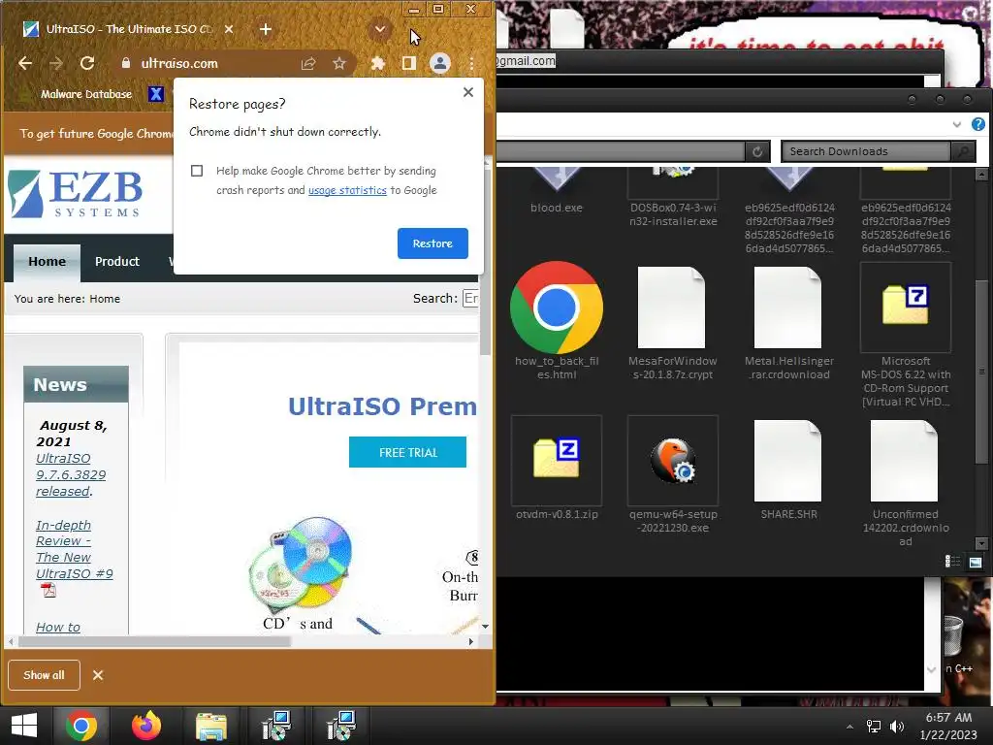Open the Malware Database bookmark
The width and height of the screenshot is (993, 745).
[86, 94]
